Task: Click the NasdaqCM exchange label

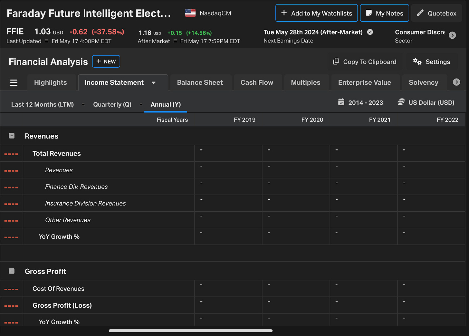Action: click(215, 13)
